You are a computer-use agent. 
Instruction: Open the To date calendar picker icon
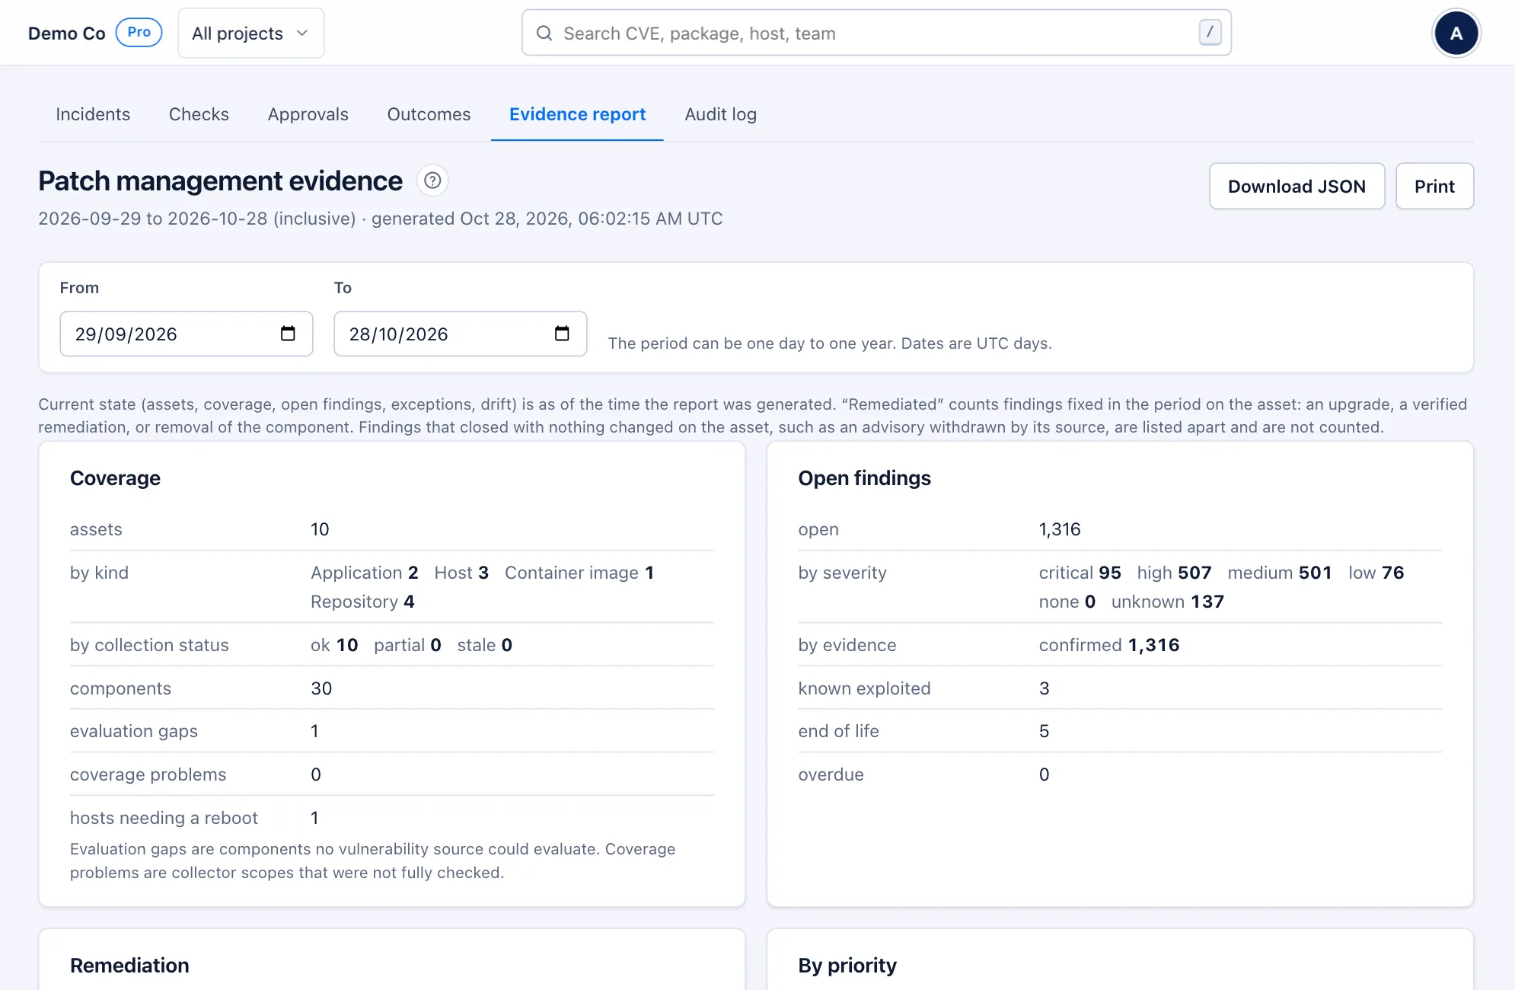point(562,334)
